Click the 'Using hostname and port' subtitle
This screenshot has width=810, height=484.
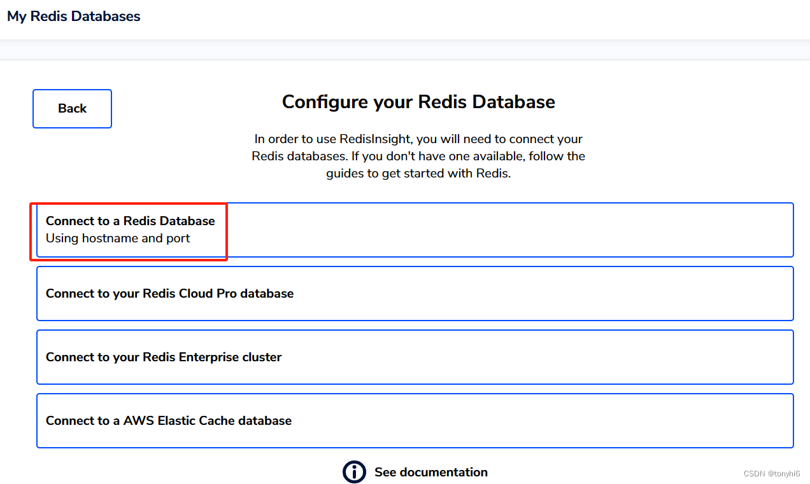pos(118,239)
